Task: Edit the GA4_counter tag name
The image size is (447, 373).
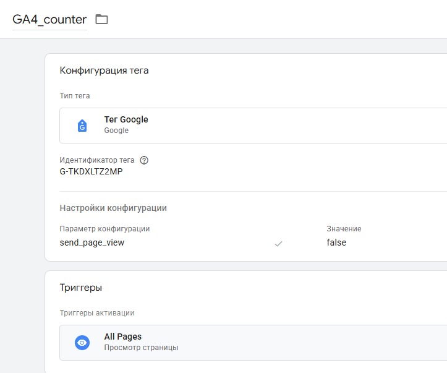Action: click(49, 20)
